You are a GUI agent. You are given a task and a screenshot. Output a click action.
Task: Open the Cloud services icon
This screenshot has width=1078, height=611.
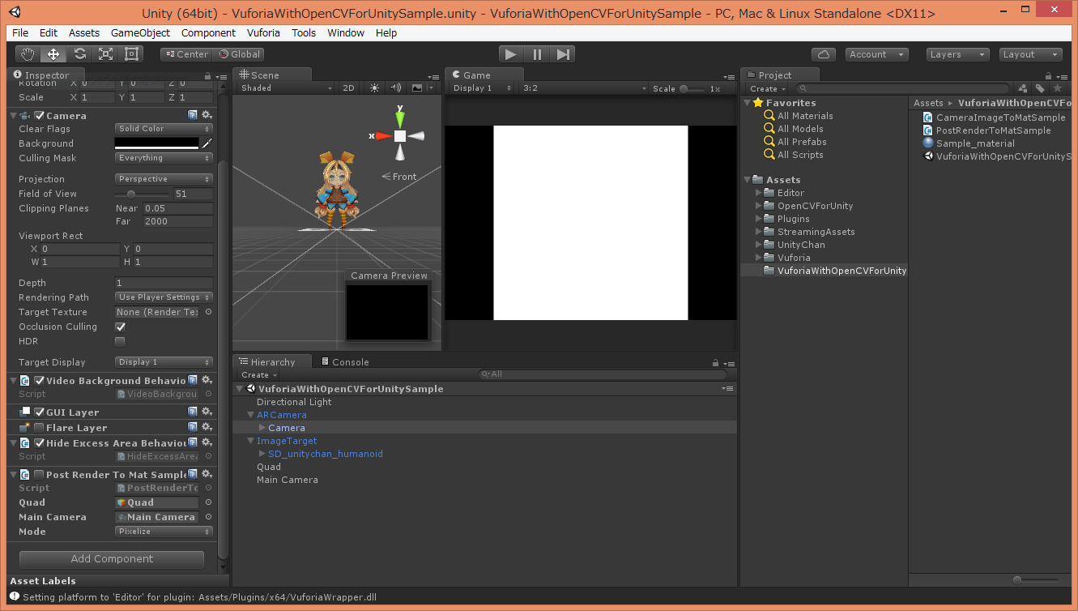click(824, 54)
